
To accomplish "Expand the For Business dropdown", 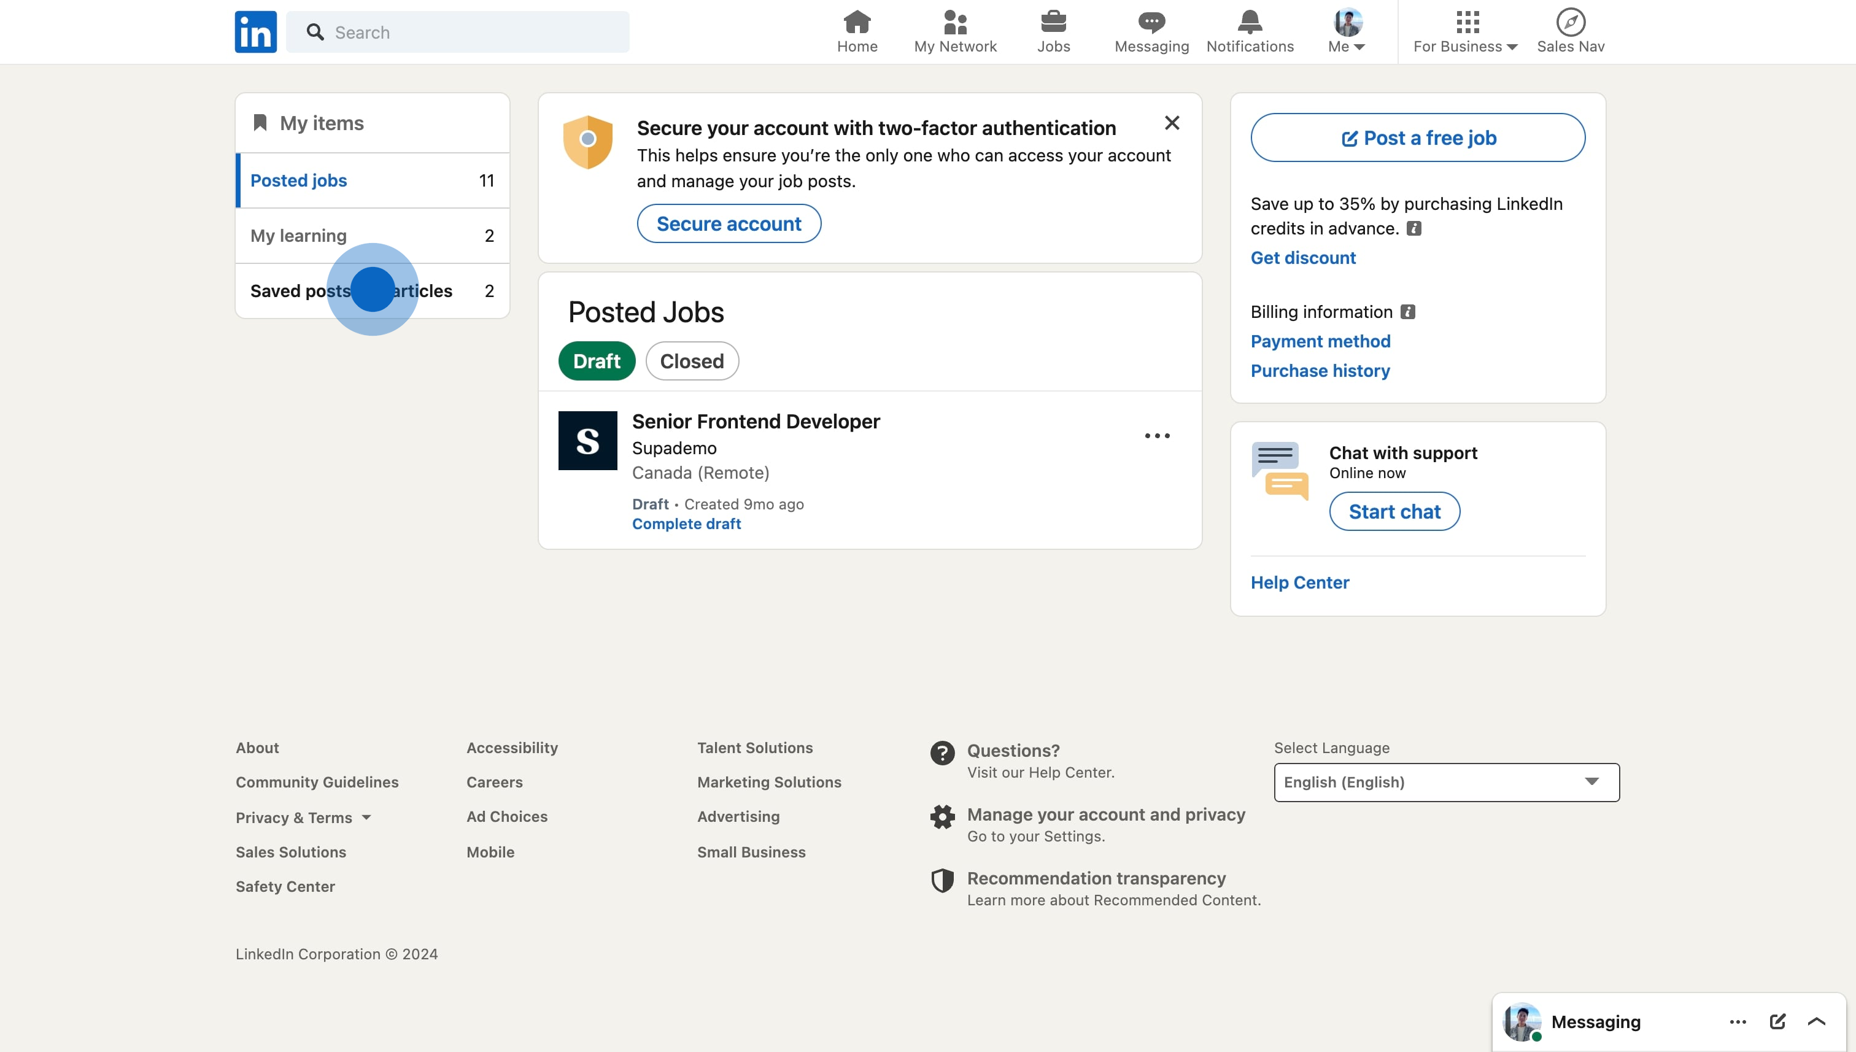I will tap(1465, 32).
